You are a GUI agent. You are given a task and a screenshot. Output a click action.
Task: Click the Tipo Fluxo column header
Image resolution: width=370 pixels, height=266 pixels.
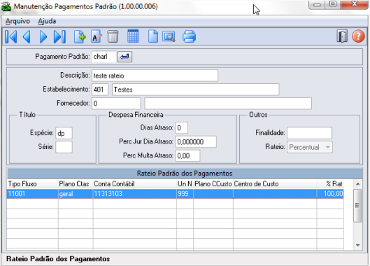[33, 184]
